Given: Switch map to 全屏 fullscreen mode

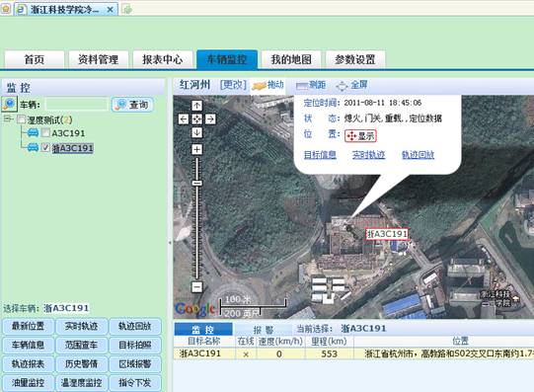Looking at the screenshot, I should [351, 85].
